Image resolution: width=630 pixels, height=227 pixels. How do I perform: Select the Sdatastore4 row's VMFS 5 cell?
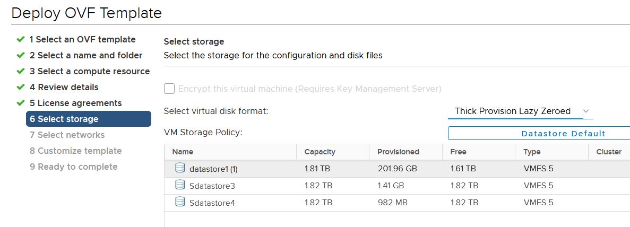point(538,202)
